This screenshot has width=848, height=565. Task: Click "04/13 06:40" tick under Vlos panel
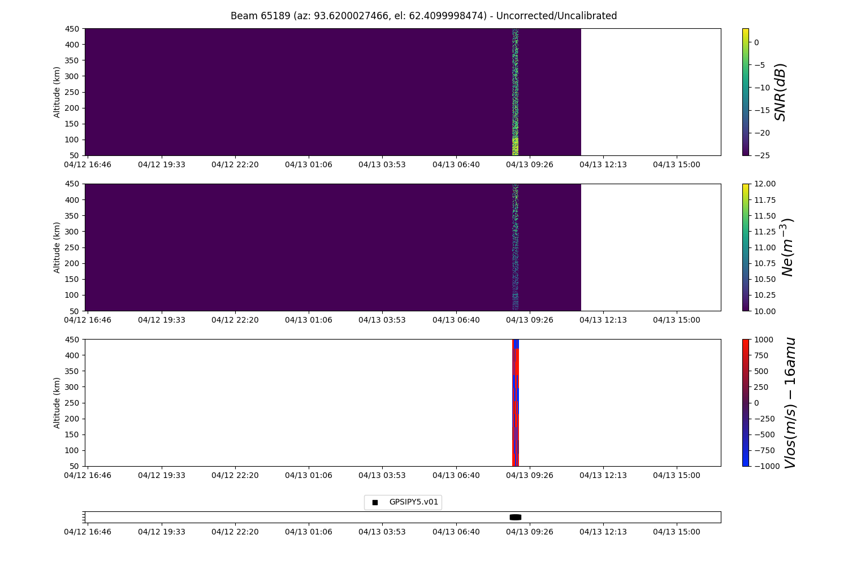(x=456, y=475)
